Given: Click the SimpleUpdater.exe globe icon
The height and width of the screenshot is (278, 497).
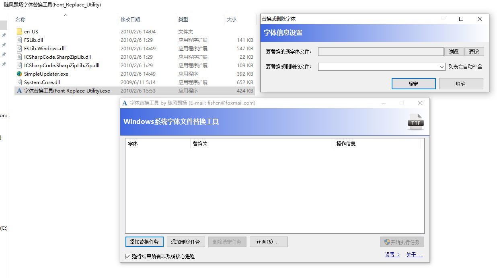Looking at the screenshot, I should click(x=19, y=74).
